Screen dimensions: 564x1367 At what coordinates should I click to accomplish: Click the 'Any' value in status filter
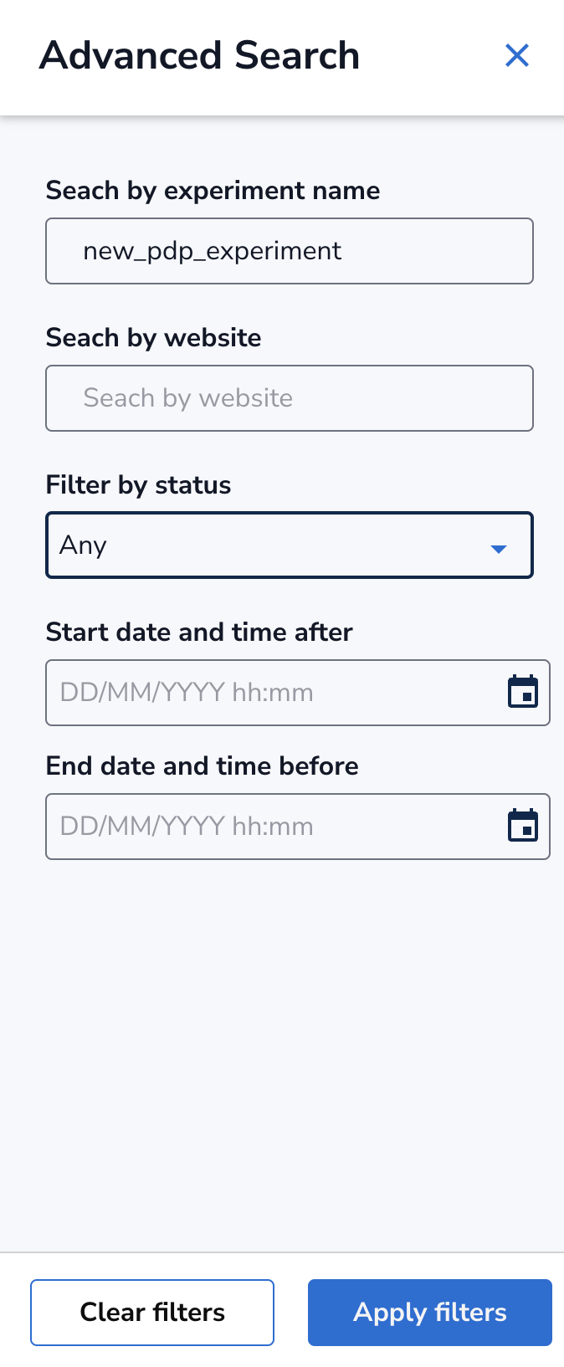click(x=83, y=545)
